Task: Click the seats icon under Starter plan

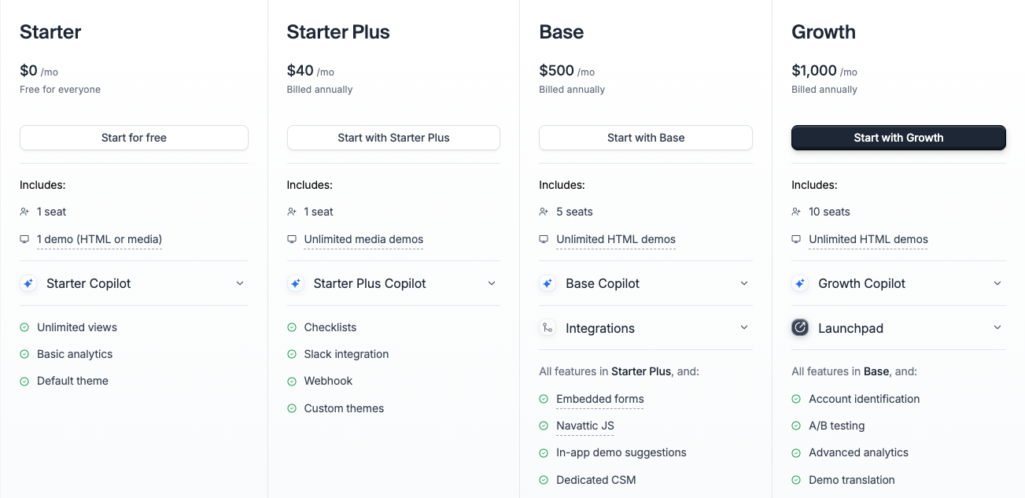Action: tap(24, 211)
